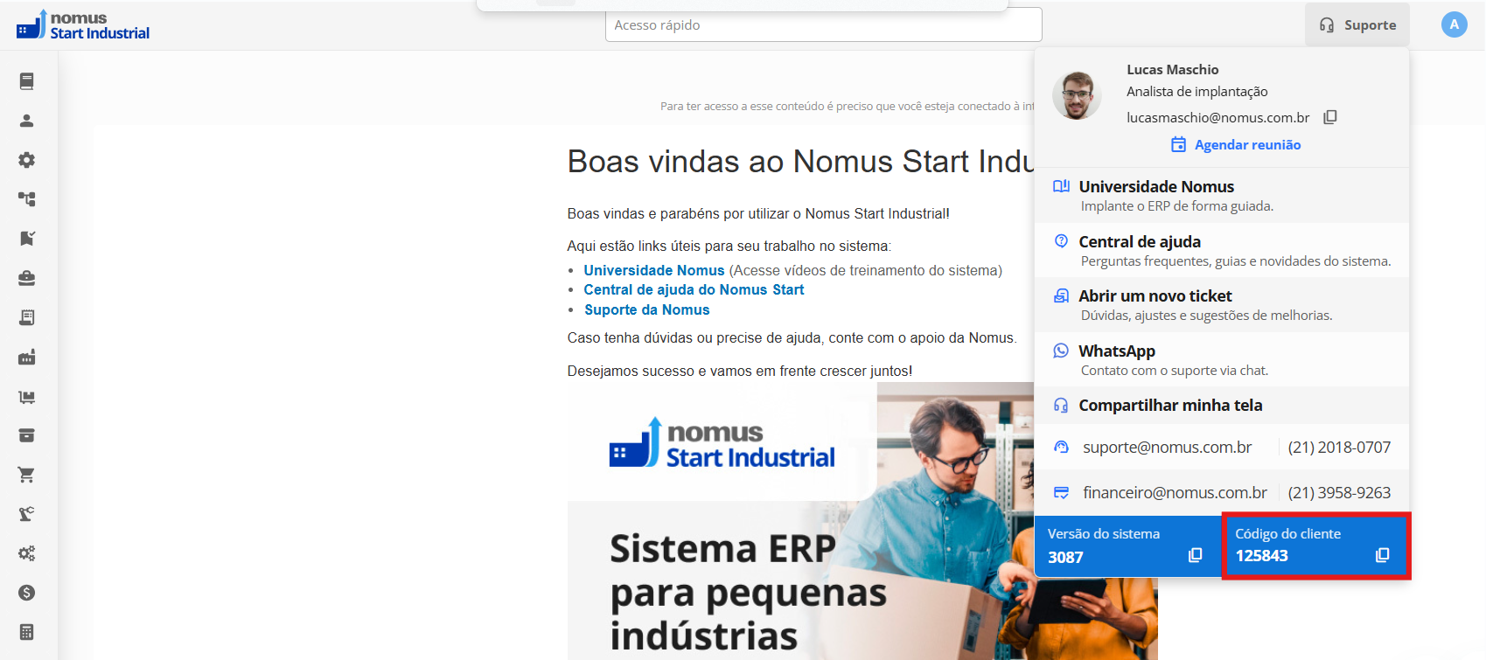
Task: Click Agendar reunião link
Action: pos(1236,145)
